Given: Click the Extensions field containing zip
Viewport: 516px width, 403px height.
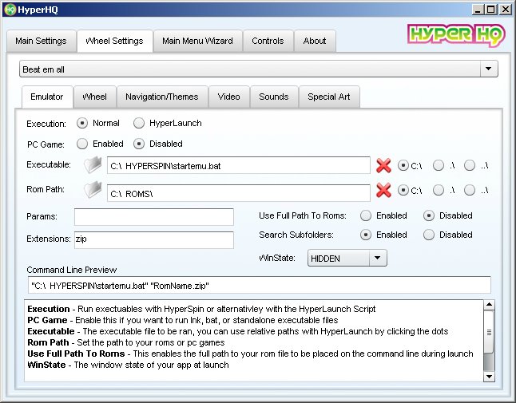Looking at the screenshot, I should 154,239.
